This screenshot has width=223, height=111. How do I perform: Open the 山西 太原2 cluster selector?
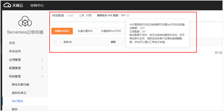pyautogui.click(x=85, y=15)
